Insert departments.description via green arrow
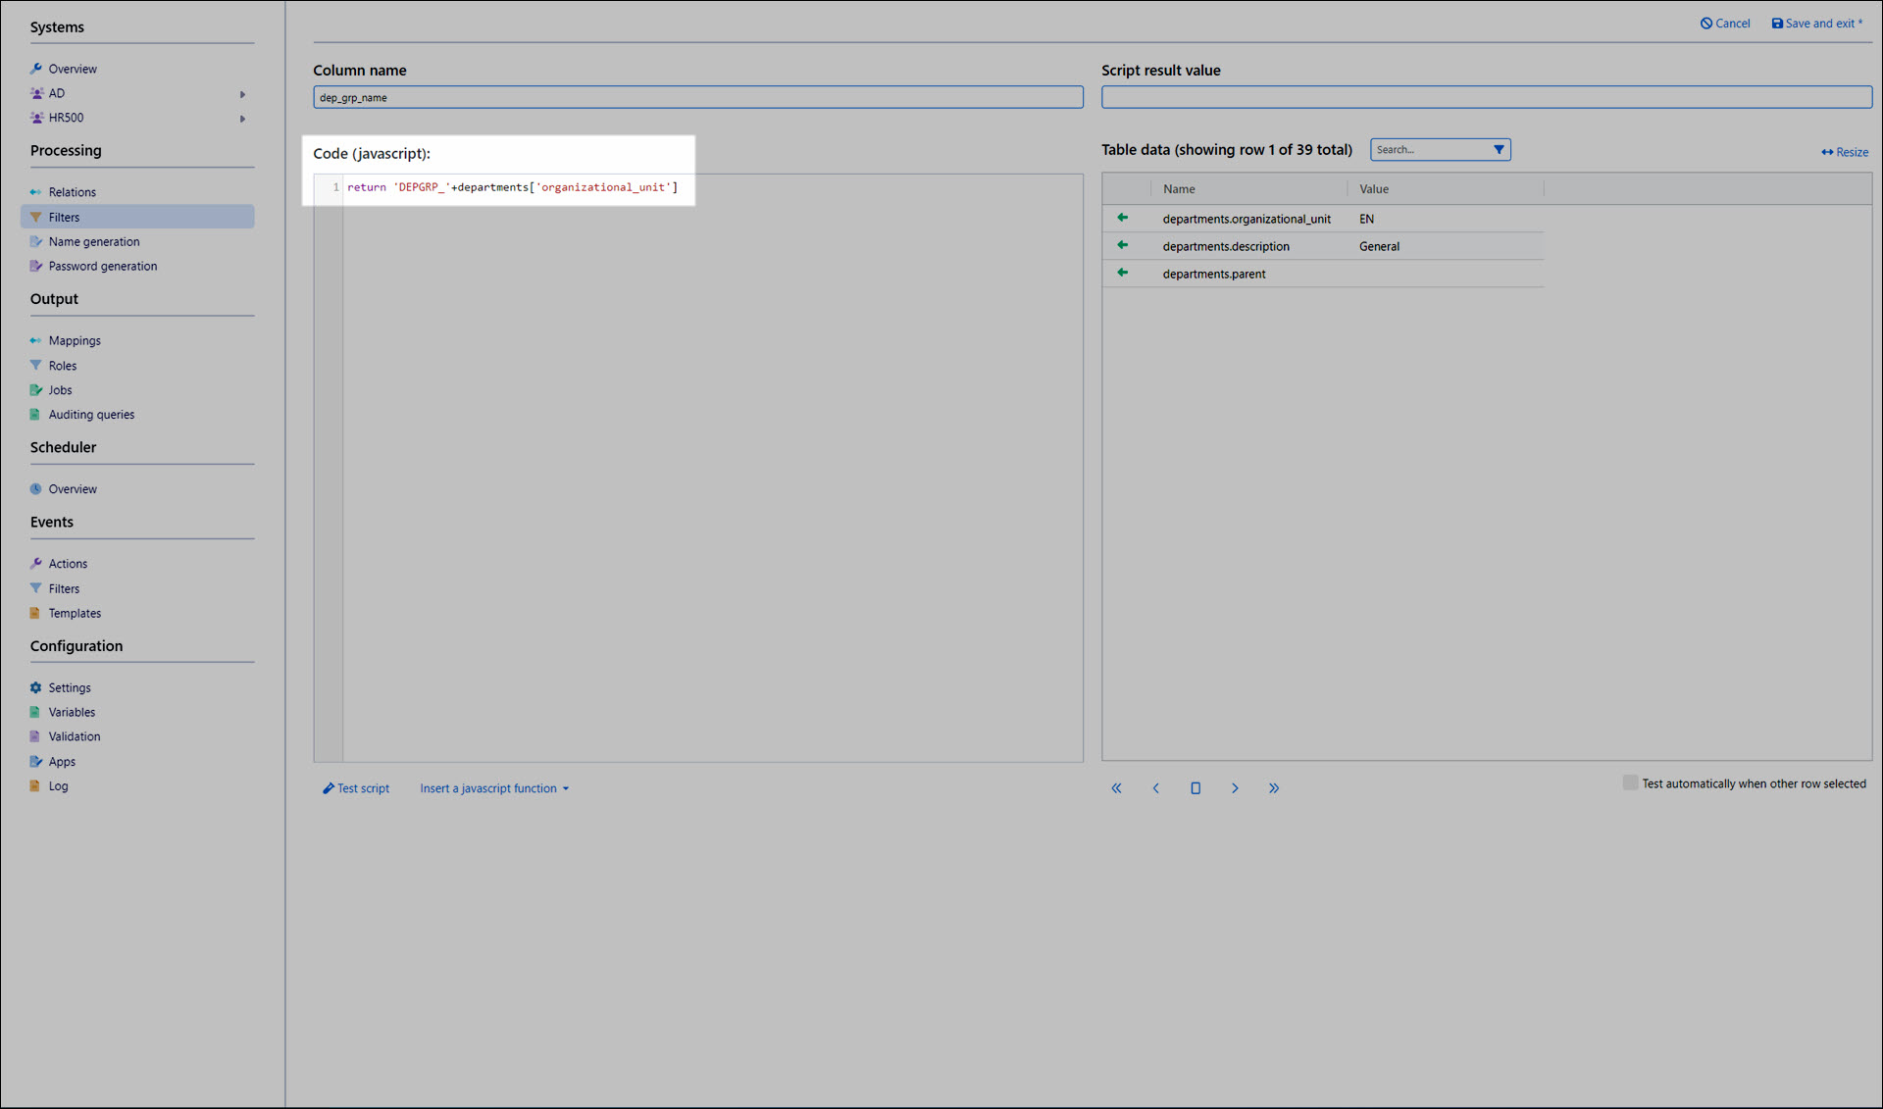Viewport: 1883px width, 1109px height. point(1123,245)
